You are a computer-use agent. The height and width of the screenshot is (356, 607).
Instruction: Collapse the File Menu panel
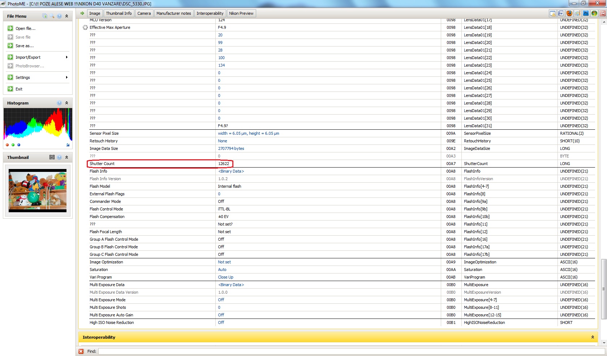coord(66,16)
